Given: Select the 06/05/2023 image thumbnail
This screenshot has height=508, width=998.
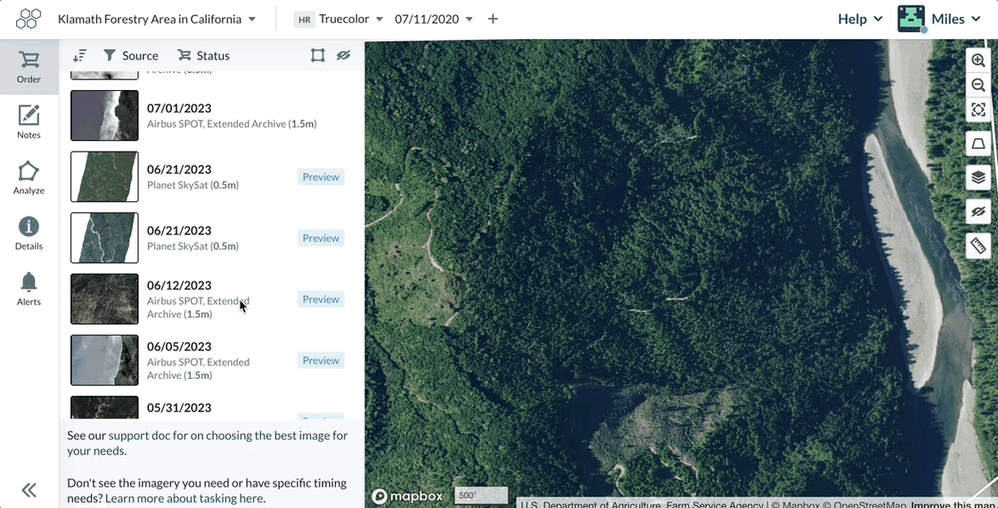Looking at the screenshot, I should 104,360.
